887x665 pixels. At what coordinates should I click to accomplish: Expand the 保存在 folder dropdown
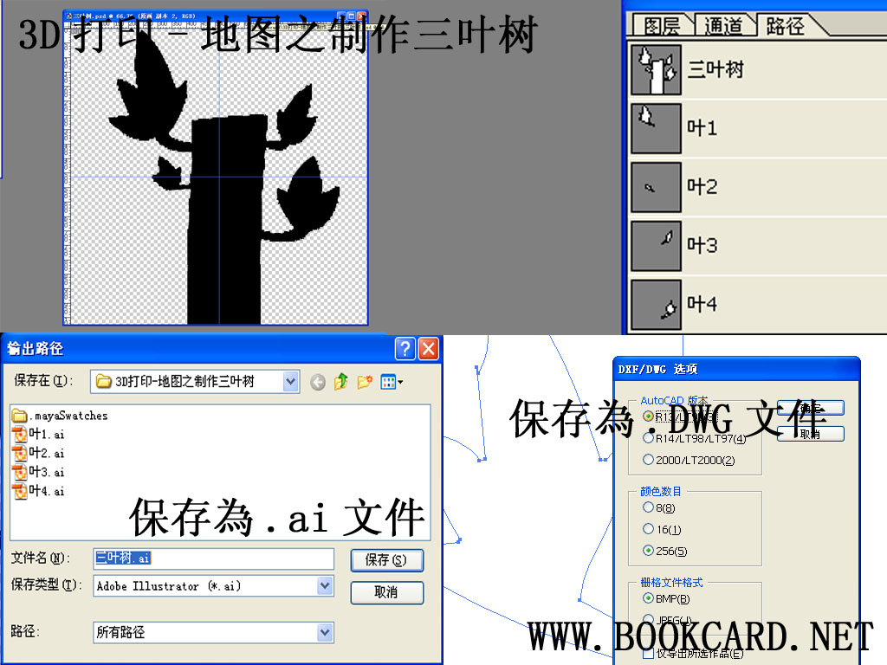click(291, 381)
